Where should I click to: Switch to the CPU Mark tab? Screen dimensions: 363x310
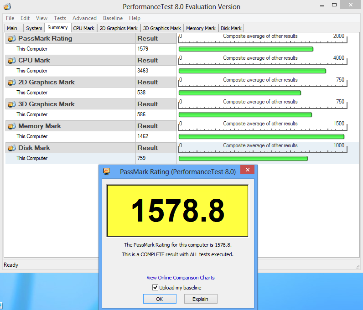coord(84,28)
